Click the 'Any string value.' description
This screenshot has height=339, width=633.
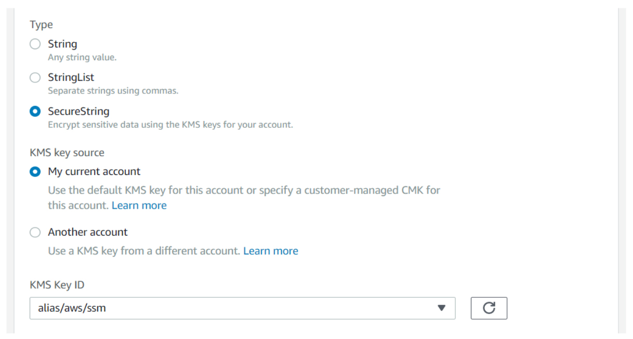tap(82, 58)
